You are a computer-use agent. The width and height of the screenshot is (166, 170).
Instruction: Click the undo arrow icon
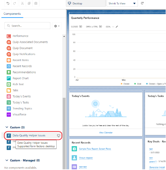click(x=8, y=4)
